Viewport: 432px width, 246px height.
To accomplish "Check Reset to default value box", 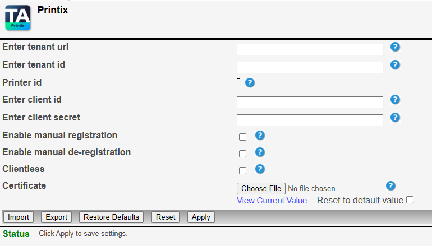I will [x=410, y=200].
